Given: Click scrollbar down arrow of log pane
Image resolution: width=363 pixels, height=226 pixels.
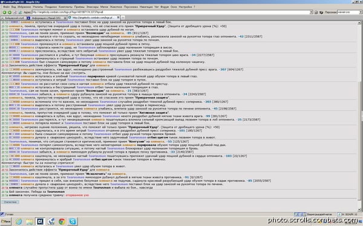Looking at the screenshot, I should click(359, 210).
